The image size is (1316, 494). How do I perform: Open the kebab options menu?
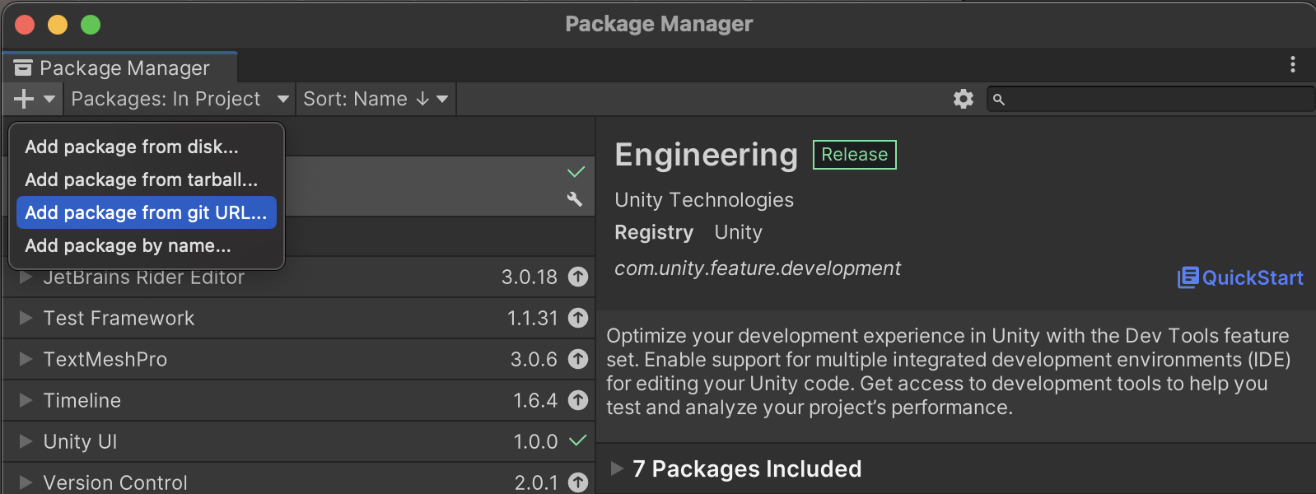point(1293,64)
